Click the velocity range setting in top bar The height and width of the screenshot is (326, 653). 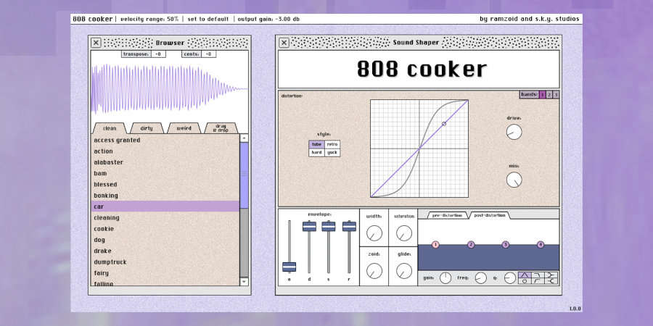[x=150, y=19]
